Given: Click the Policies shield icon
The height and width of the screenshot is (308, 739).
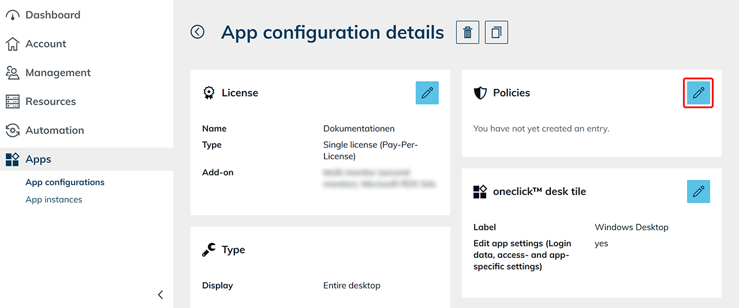Looking at the screenshot, I should click(x=480, y=93).
